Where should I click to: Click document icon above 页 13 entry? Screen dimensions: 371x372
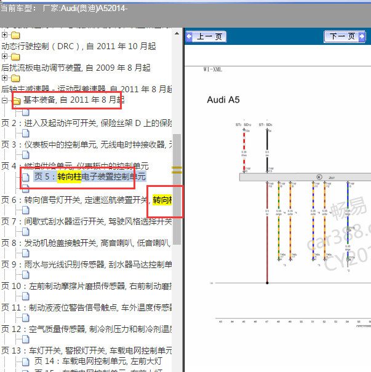(26, 339)
